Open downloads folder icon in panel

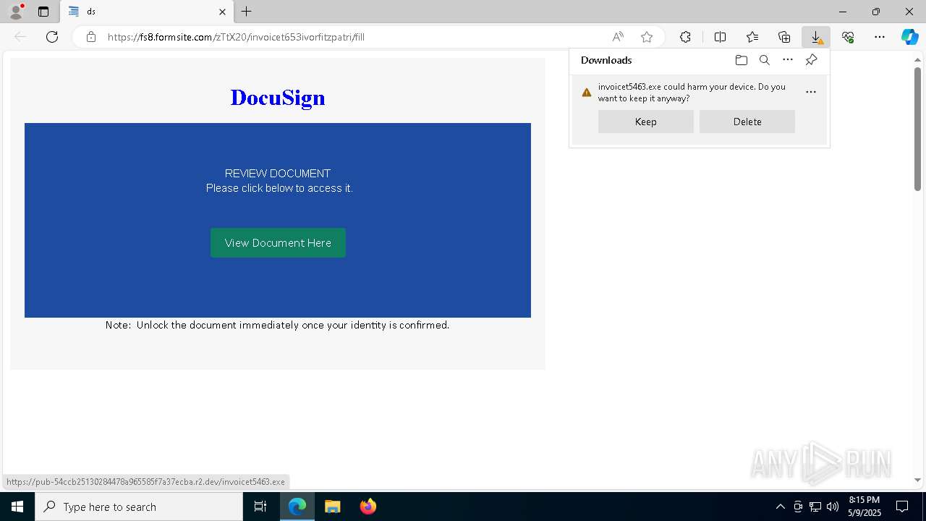(x=741, y=60)
